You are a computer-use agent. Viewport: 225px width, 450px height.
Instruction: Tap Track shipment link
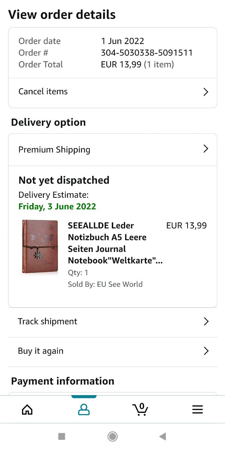tap(112, 322)
